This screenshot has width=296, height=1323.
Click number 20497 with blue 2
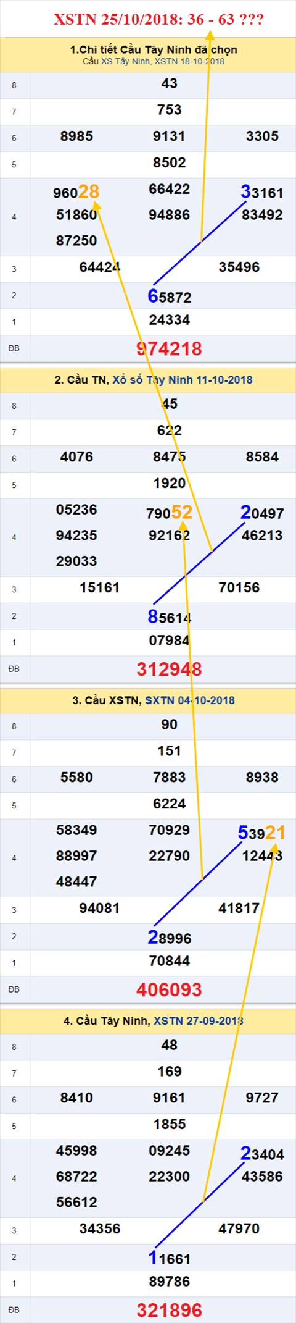coord(262,513)
